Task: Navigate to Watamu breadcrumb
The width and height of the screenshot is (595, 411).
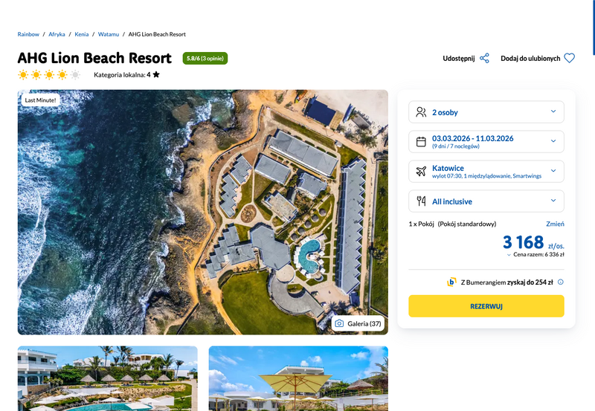Action: (x=109, y=34)
